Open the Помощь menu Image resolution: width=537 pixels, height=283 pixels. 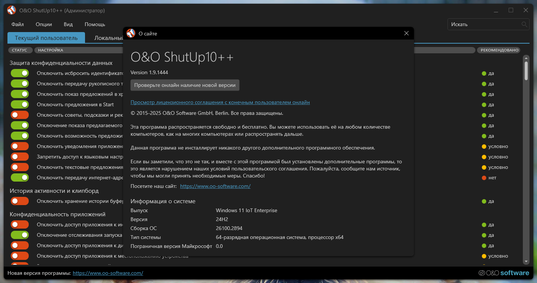click(95, 24)
